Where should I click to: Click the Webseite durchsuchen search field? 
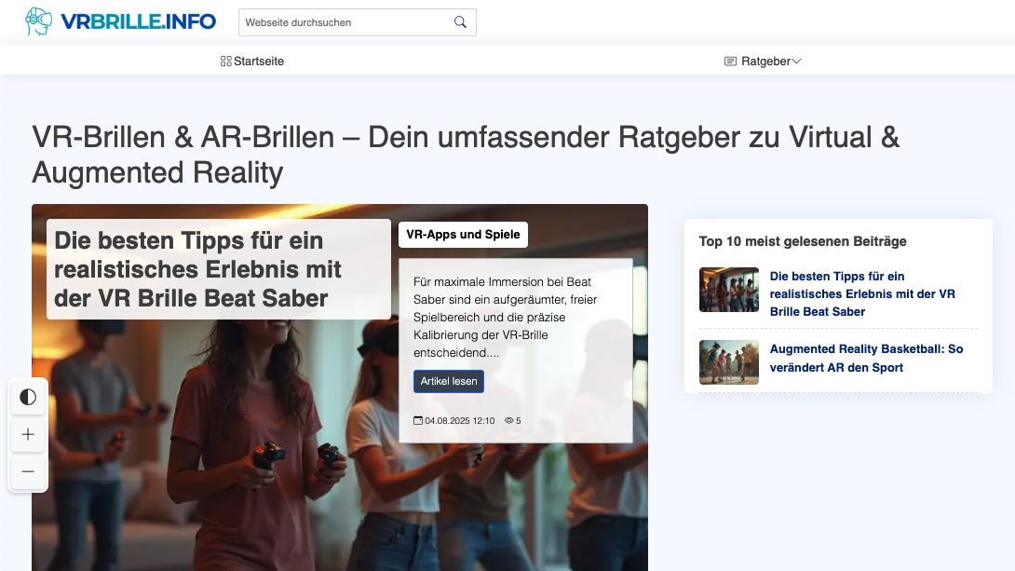click(x=345, y=21)
